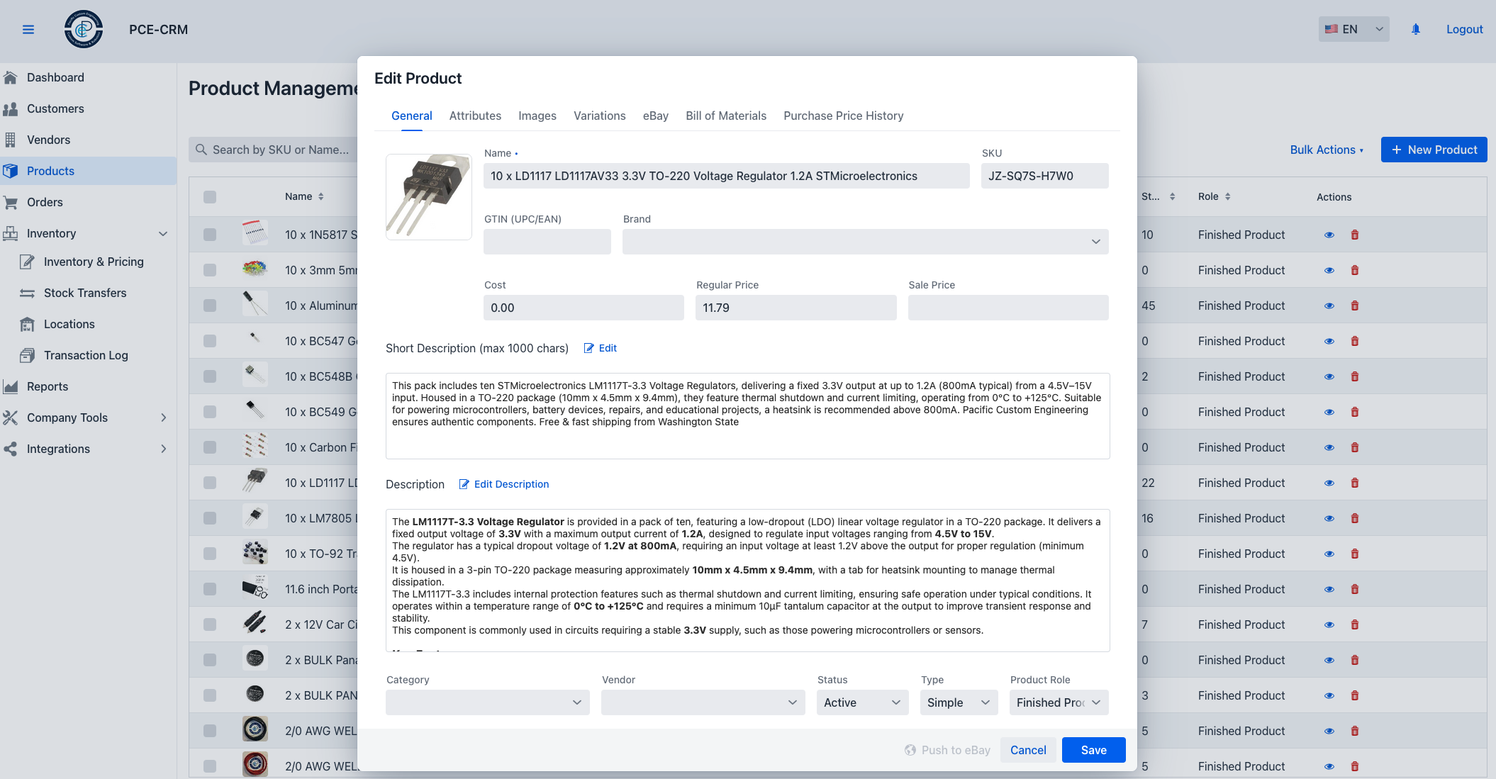The image size is (1496, 779).
Task: Click the Edit Description pencil icon
Action: point(464,484)
